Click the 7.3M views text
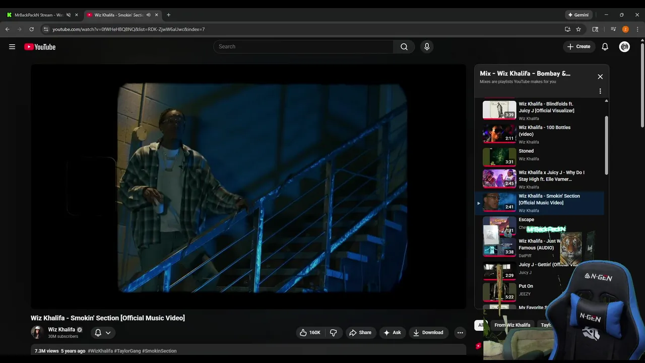Viewport: 645px width, 363px height. coord(47,351)
